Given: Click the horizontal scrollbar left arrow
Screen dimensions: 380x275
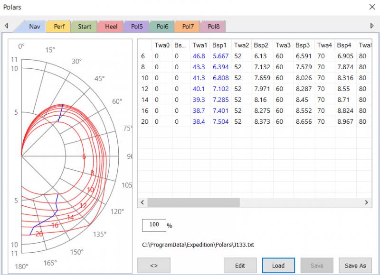Looking at the screenshot, I should (142, 202).
